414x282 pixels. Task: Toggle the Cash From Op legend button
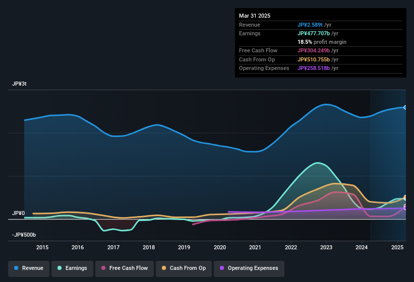click(184, 269)
